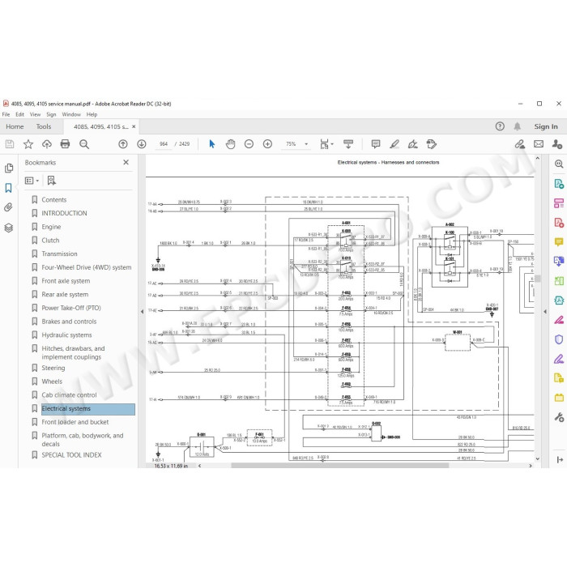This screenshot has width=567, height=567.
Task: Toggle the Page Thumbnails pane button
Action: [9, 168]
